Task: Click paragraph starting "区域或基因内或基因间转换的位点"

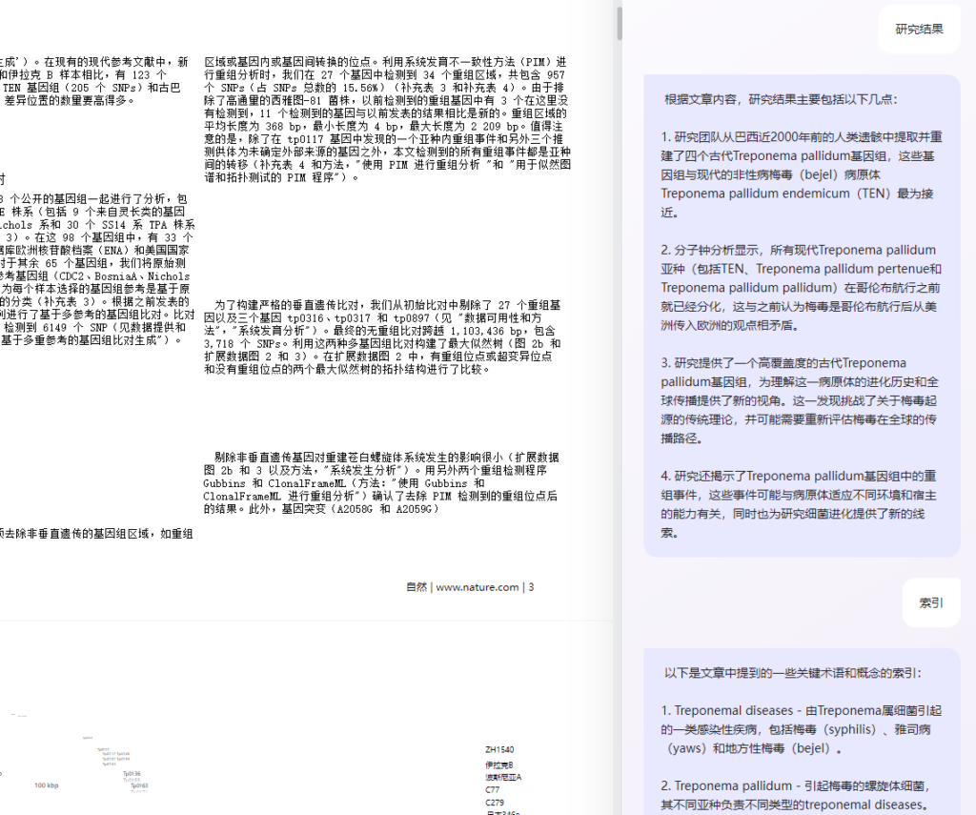Action: click(x=387, y=119)
